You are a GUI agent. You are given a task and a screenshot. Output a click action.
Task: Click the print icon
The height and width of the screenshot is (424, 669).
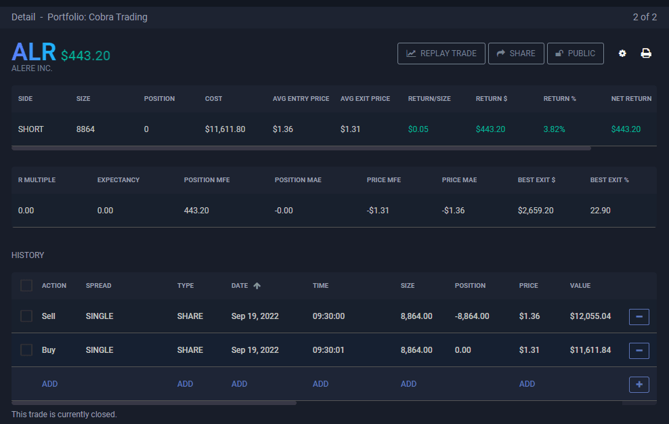(x=646, y=54)
